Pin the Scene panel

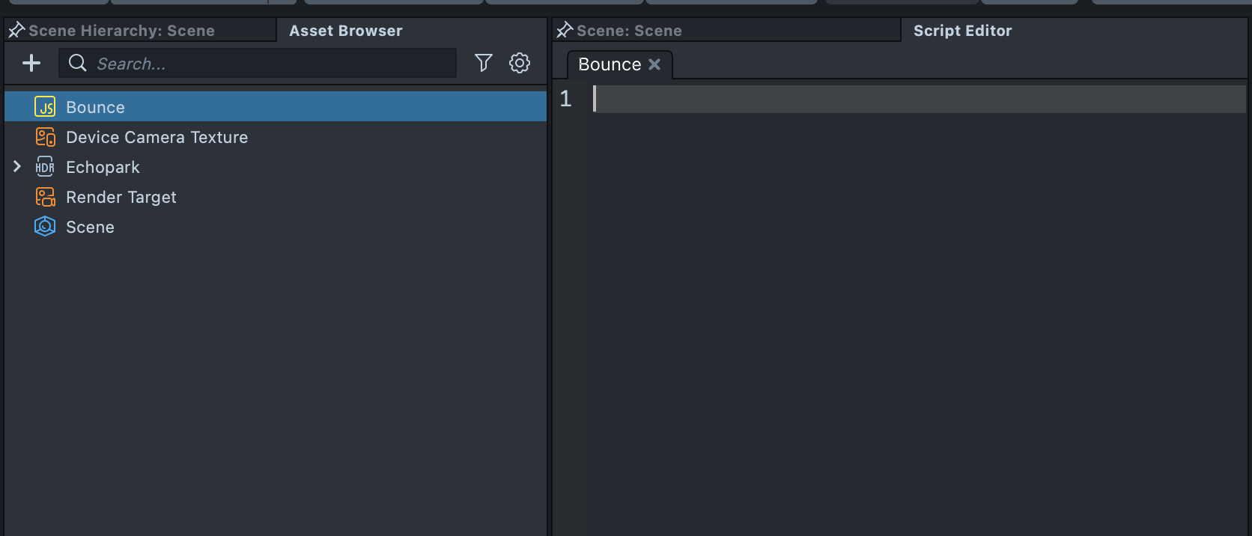click(x=564, y=30)
